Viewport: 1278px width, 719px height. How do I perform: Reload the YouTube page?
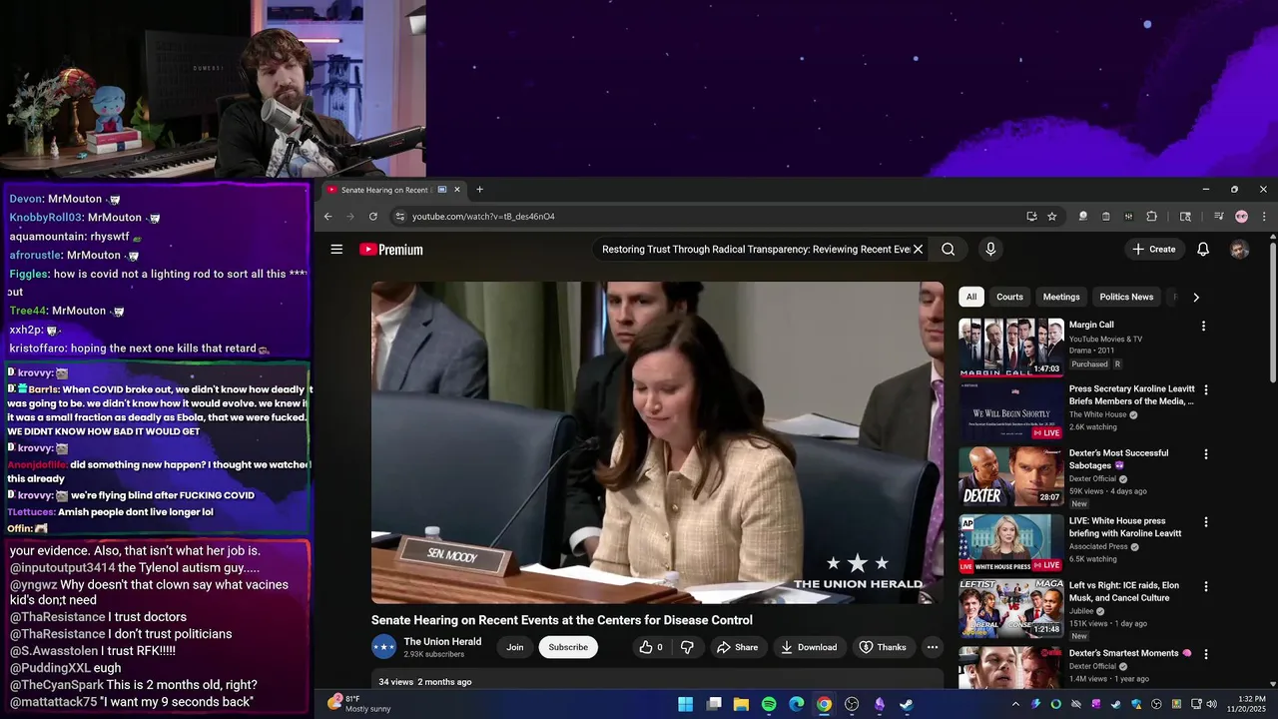pos(373,217)
